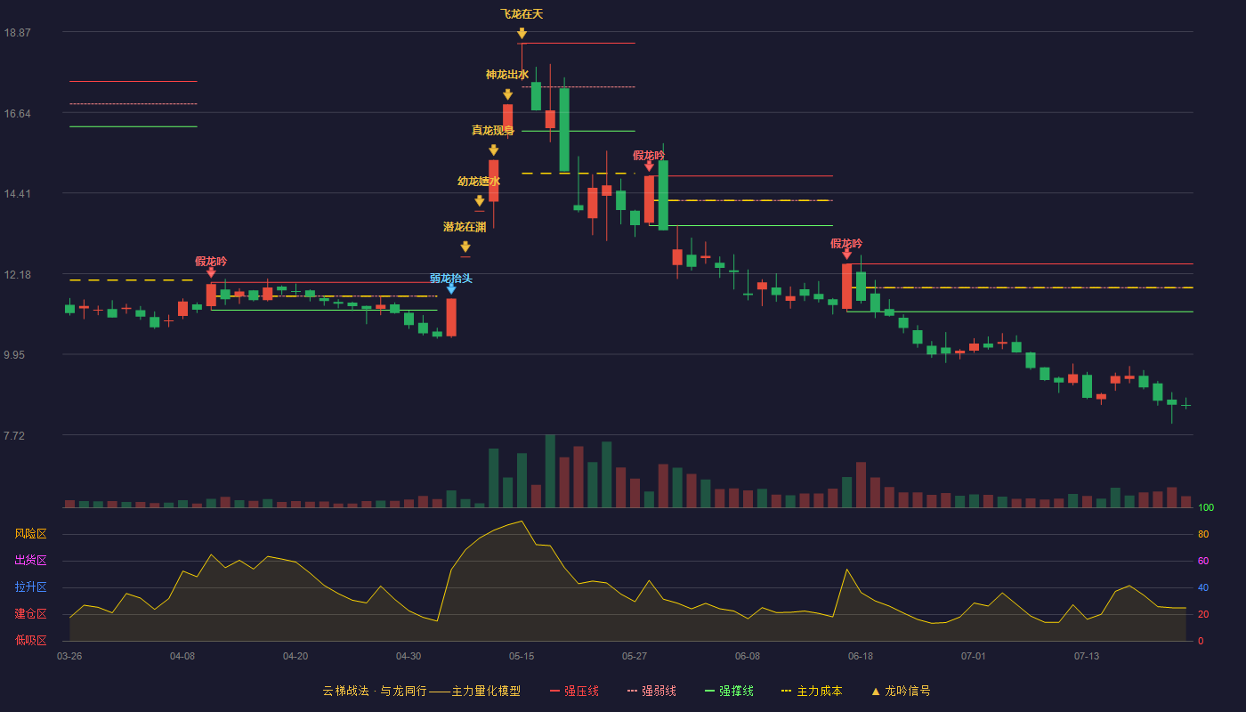Click the blue arrow below 弱龙抬头
This screenshot has height=712, width=1246.
(451, 288)
